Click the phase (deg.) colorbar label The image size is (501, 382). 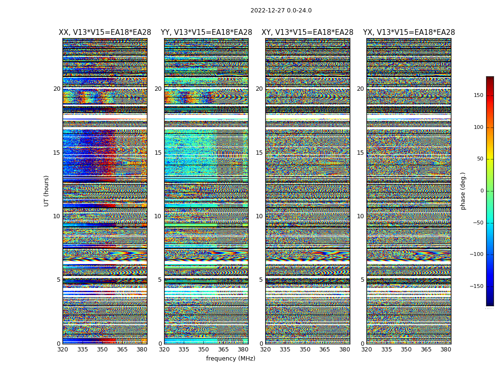coord(463,191)
